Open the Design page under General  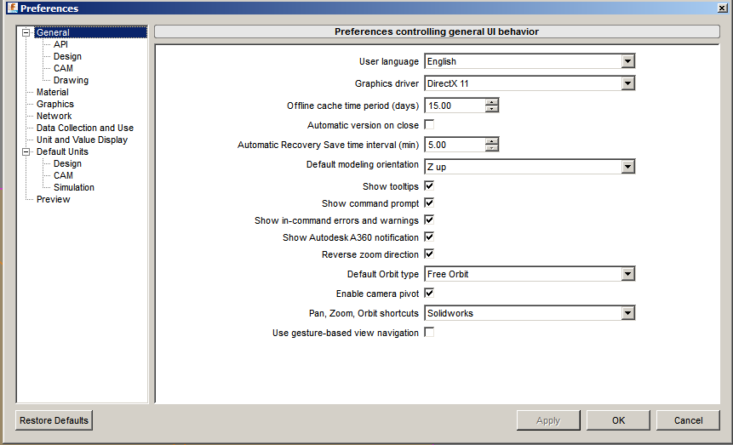[67, 56]
